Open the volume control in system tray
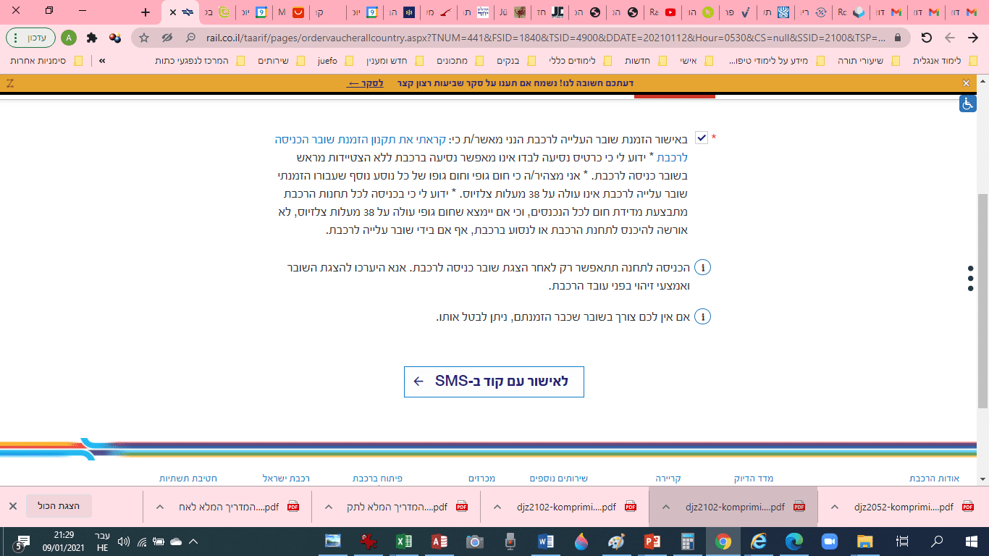The image size is (989, 556). point(123,542)
